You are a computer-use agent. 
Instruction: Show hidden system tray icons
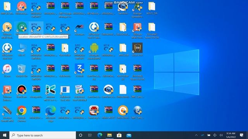(196, 135)
